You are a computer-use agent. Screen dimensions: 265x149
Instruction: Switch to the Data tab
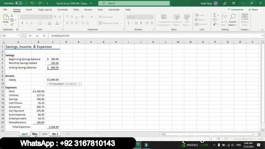[76, 10]
